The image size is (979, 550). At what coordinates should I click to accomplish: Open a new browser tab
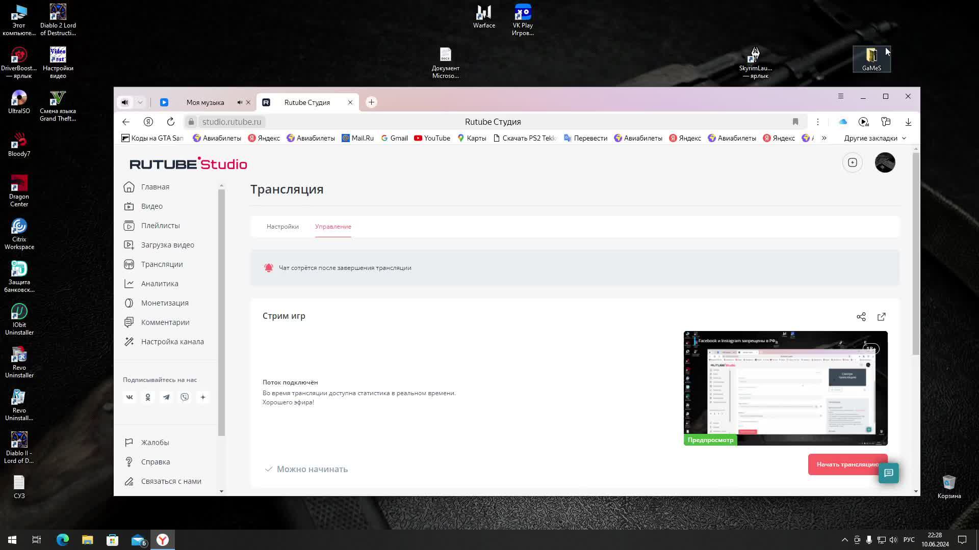pos(371,102)
